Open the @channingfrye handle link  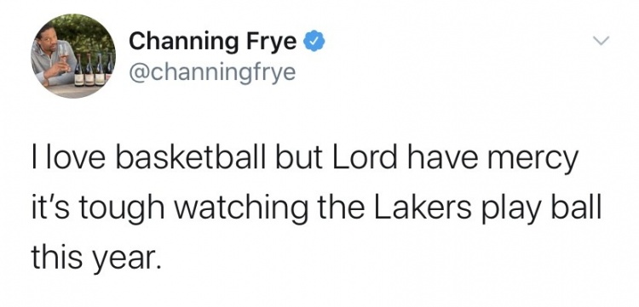point(212,73)
